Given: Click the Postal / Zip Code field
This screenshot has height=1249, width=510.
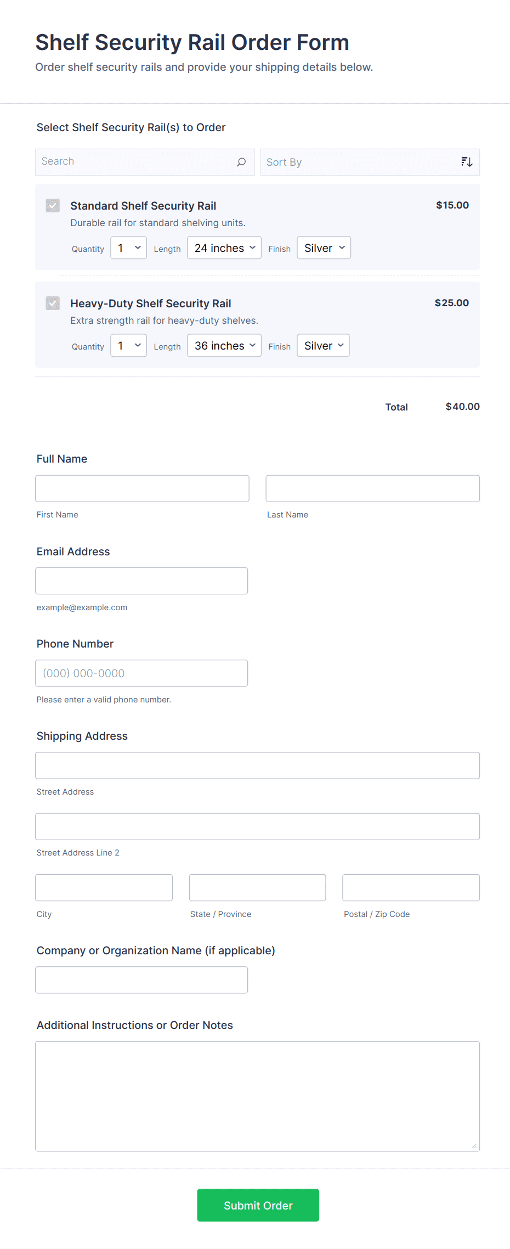Looking at the screenshot, I should [x=410, y=887].
